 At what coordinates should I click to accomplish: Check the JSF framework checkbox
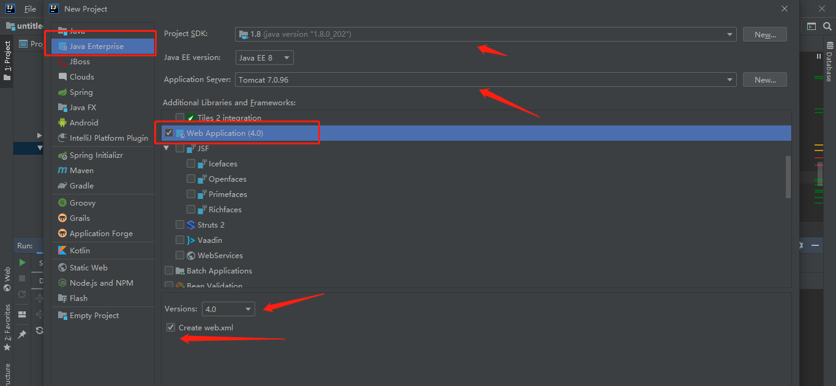pos(180,148)
